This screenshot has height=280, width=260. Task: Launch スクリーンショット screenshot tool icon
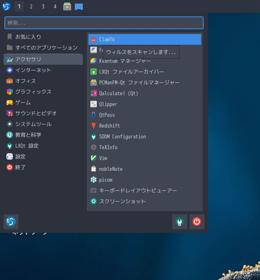[94, 201]
